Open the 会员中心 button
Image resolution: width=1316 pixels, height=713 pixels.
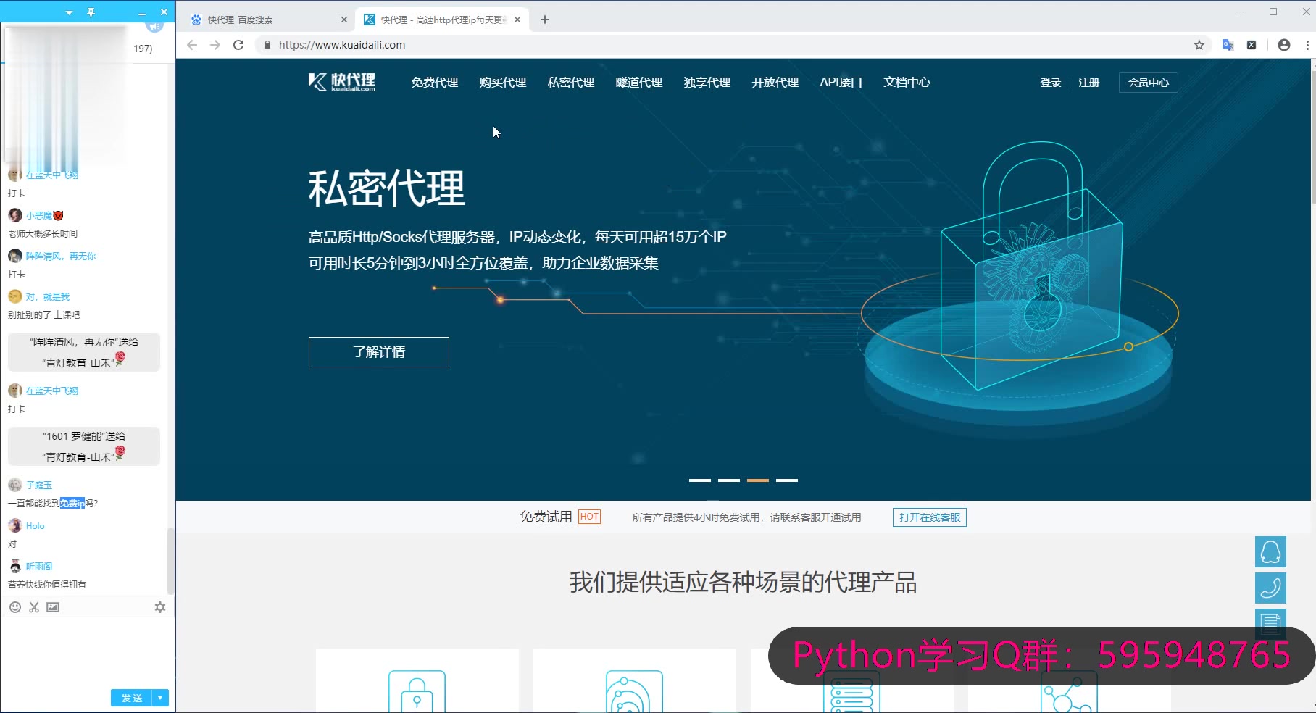[x=1149, y=83]
